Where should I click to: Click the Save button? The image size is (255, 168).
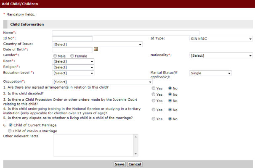coord(120,164)
